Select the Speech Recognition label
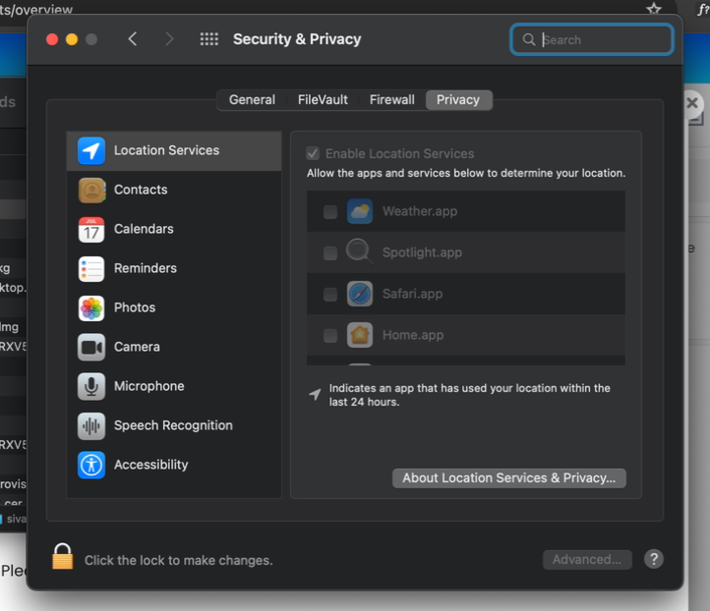Viewport: 710px width, 611px height. (173, 426)
